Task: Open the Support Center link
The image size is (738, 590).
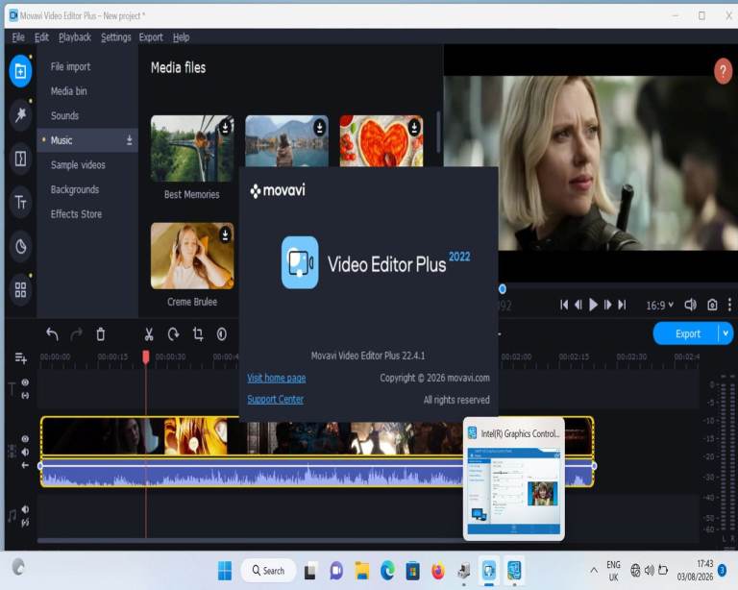Action: (276, 400)
